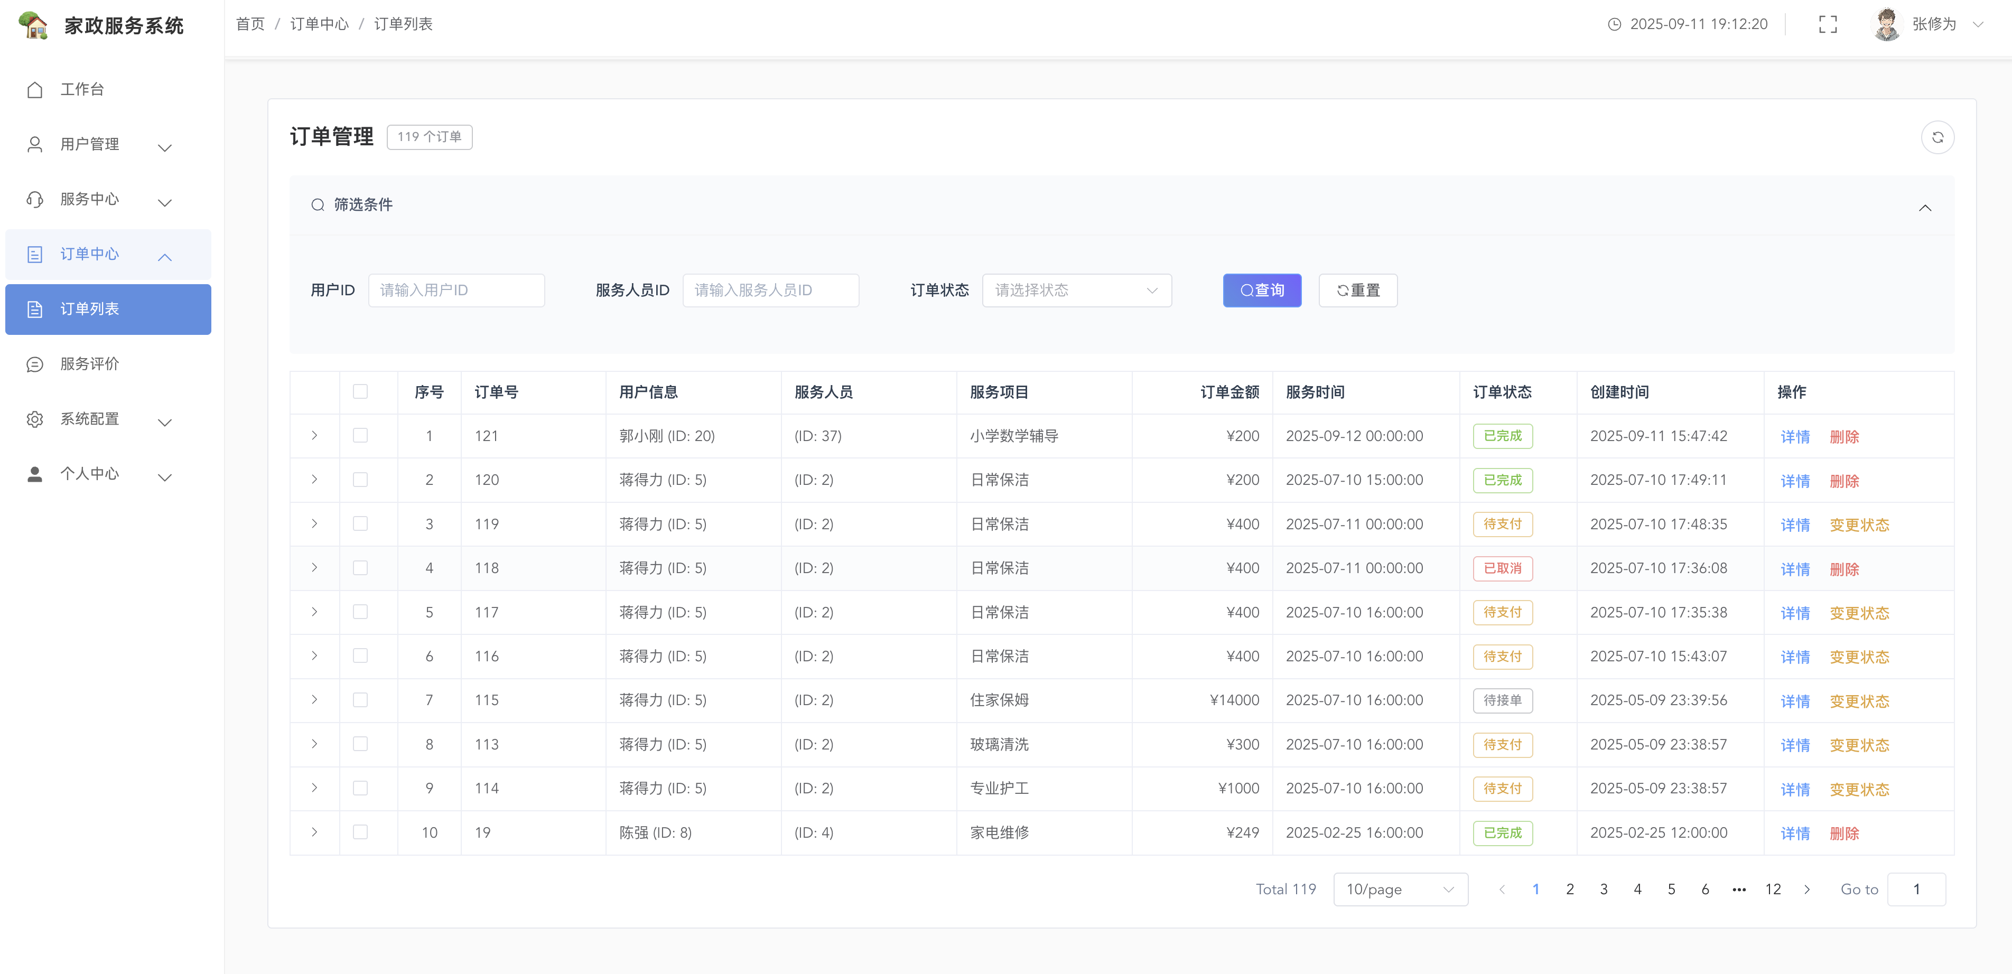The width and height of the screenshot is (2012, 974).
Task: Click the house logo of 家政服务系统
Action: tap(33, 25)
